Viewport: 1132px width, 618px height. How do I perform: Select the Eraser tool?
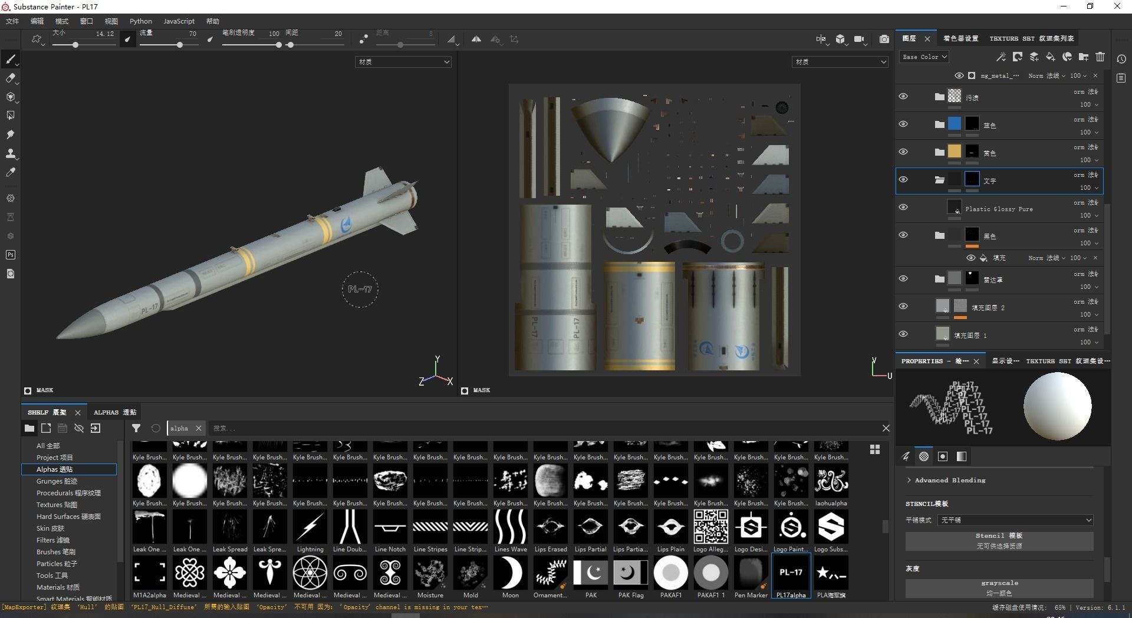[x=10, y=78]
